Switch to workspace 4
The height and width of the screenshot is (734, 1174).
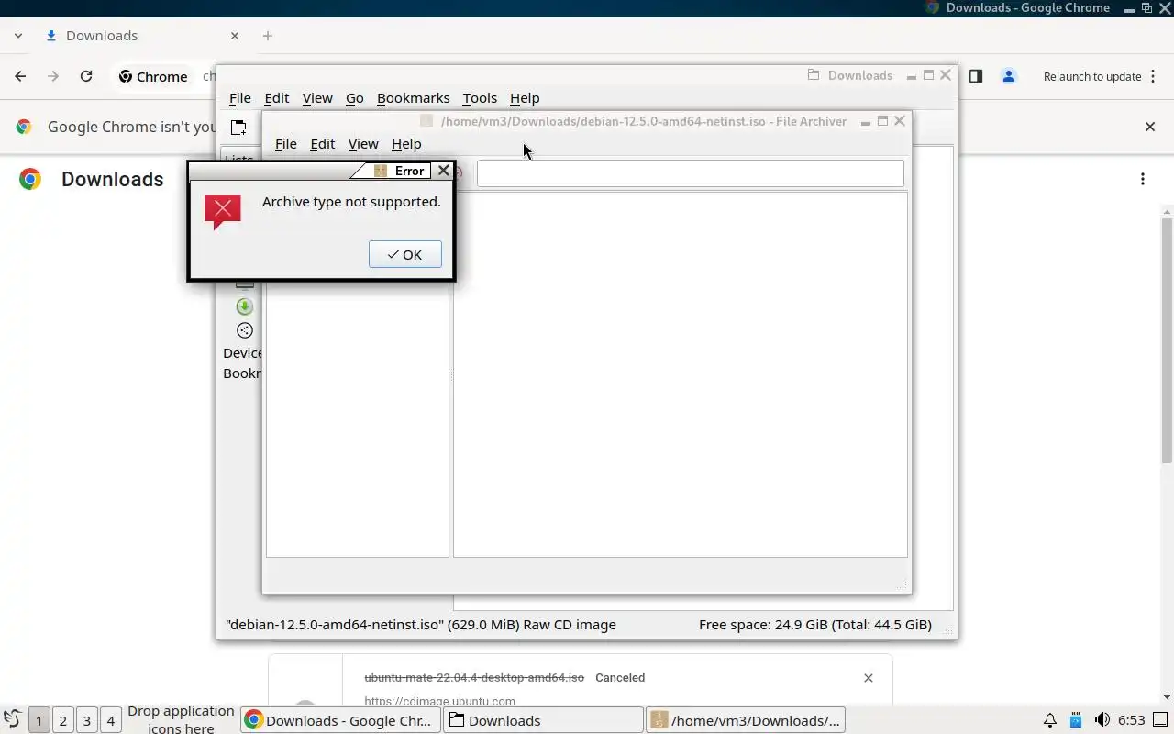point(110,720)
